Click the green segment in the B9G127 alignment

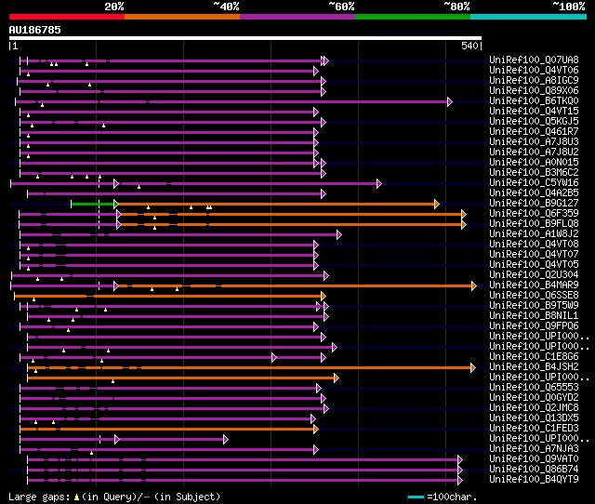click(x=93, y=204)
